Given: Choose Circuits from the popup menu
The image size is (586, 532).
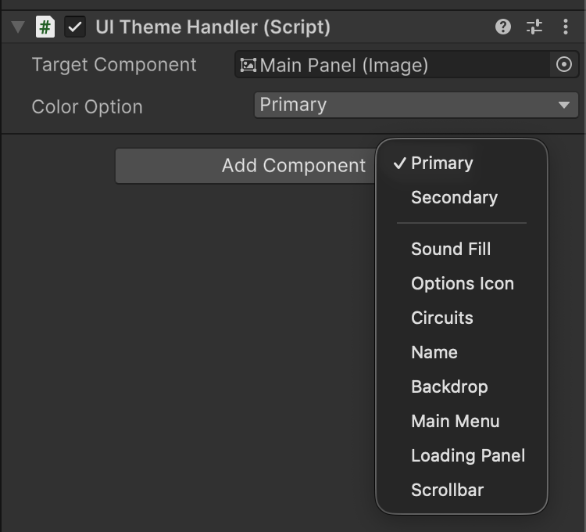Looking at the screenshot, I should 441,318.
